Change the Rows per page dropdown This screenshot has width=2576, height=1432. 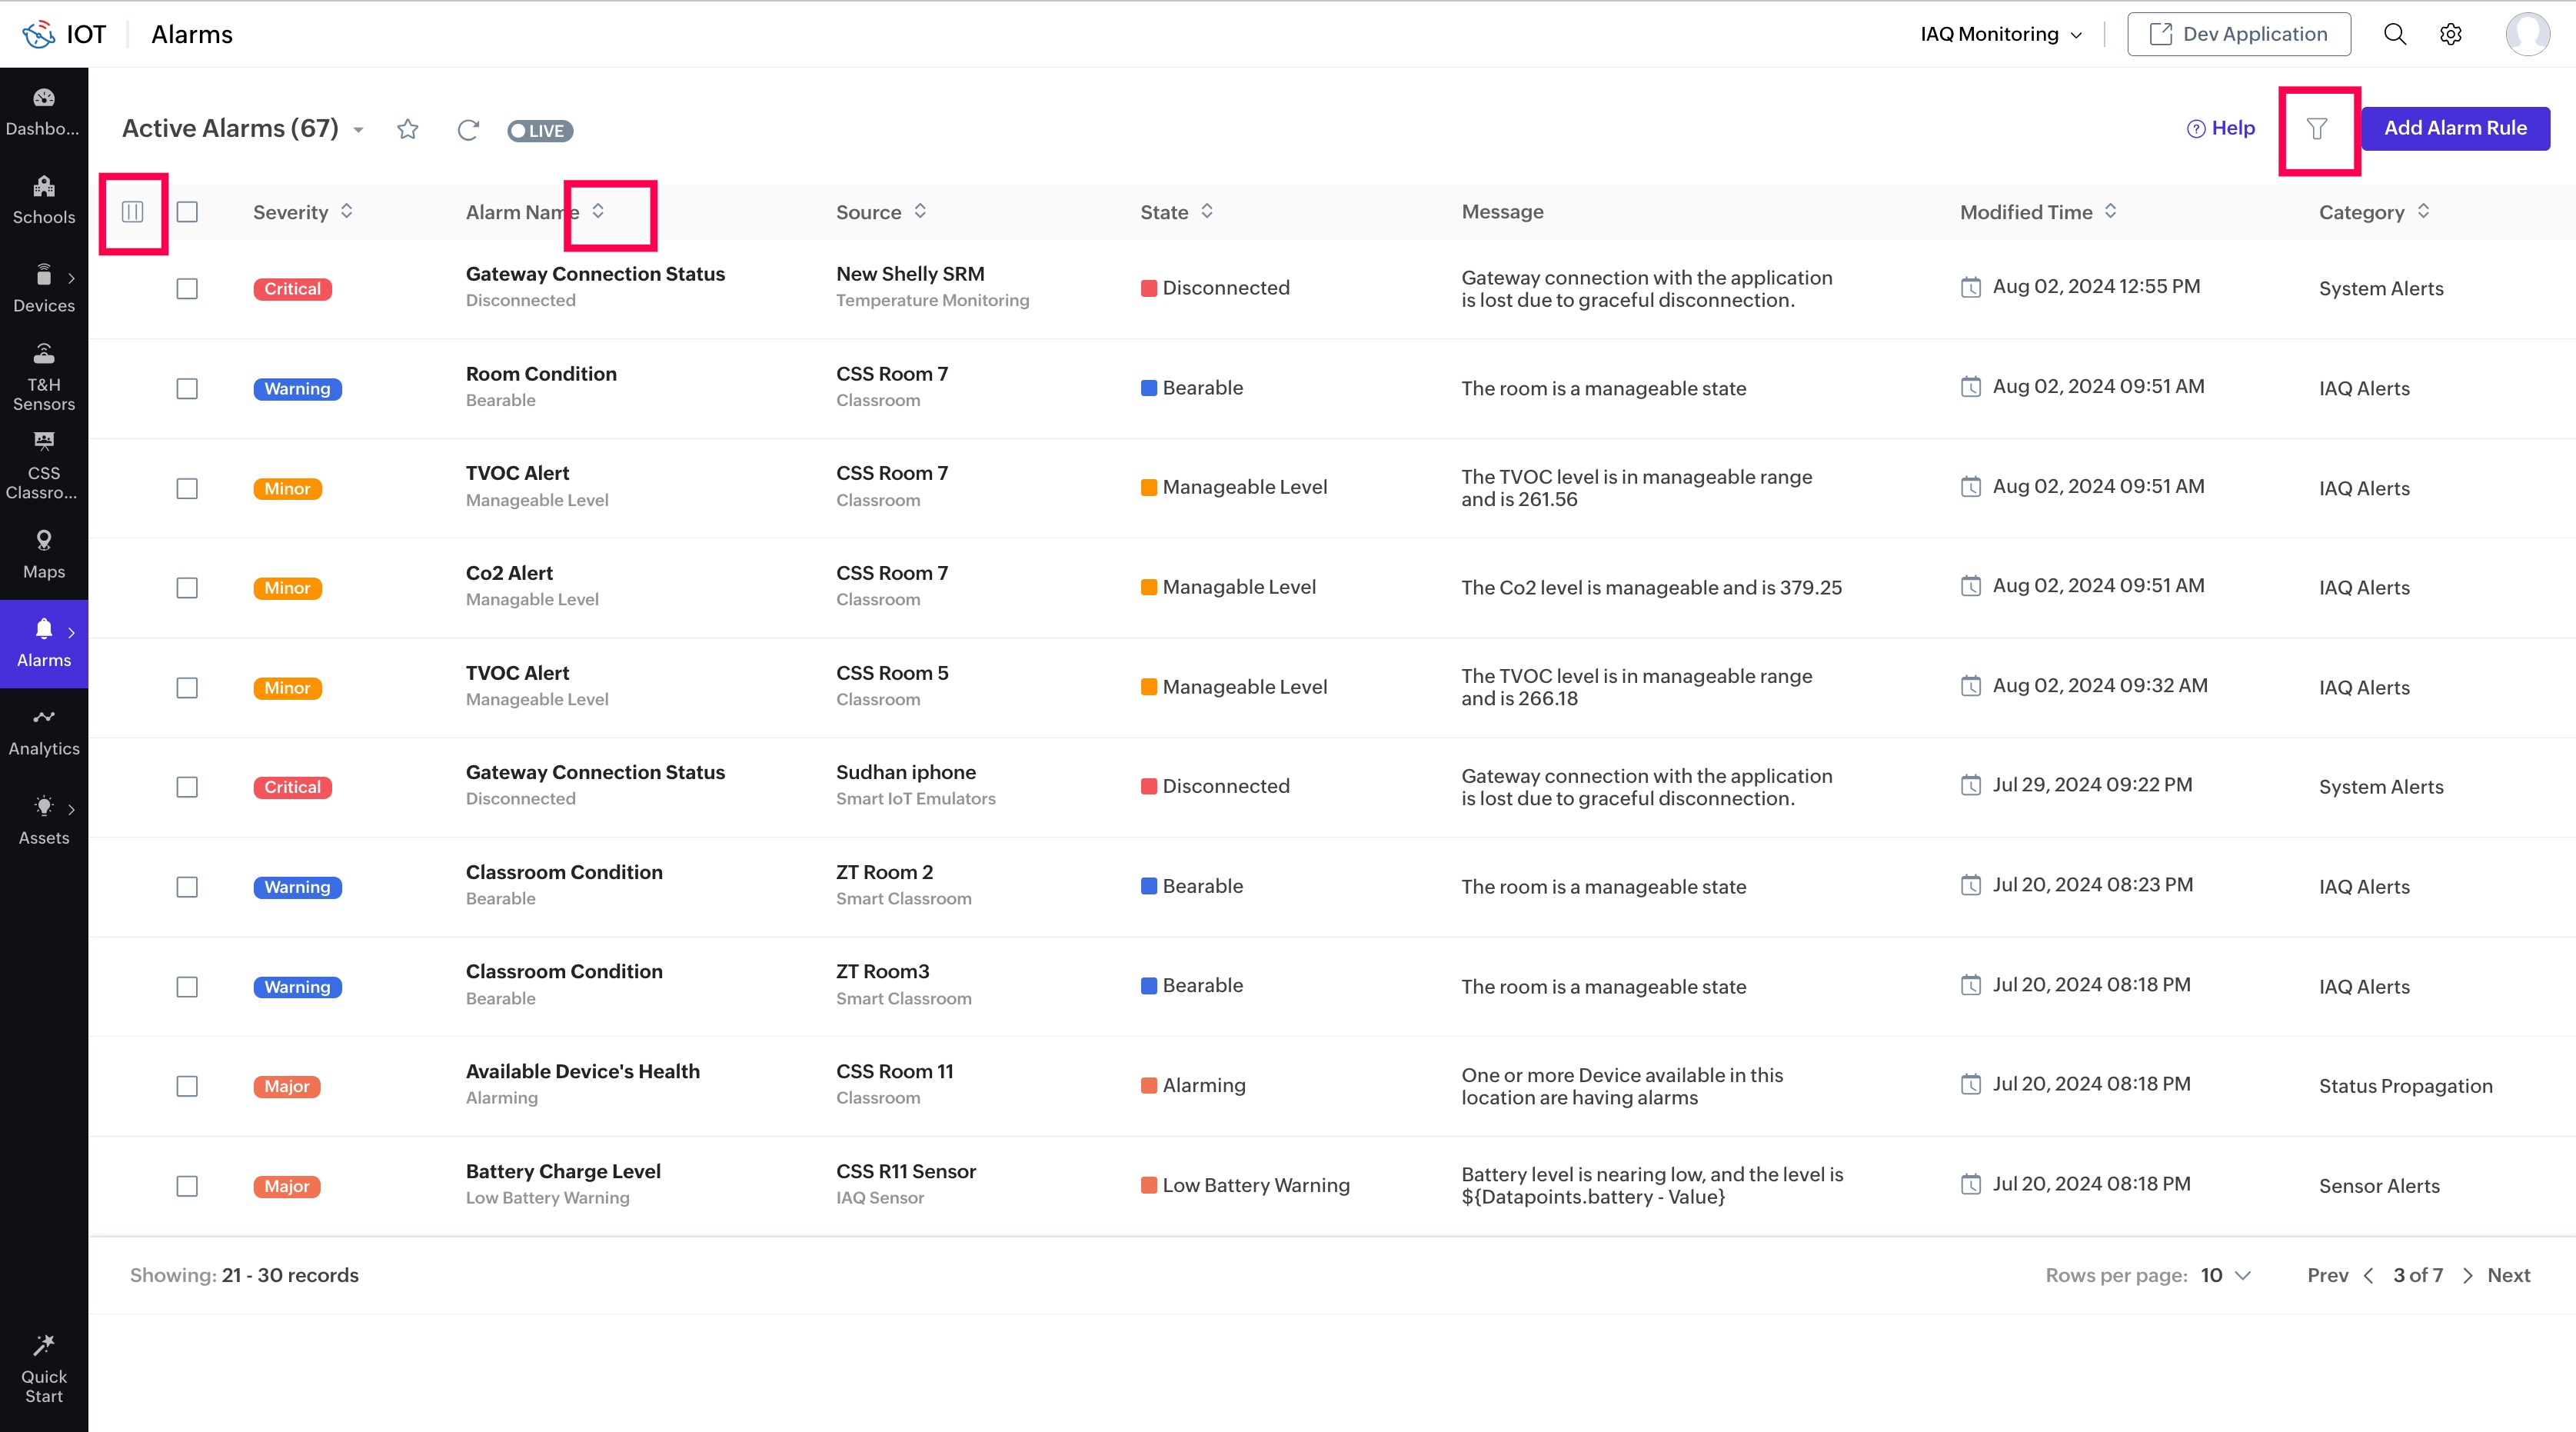(x=2225, y=1275)
